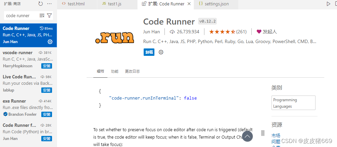Screen dimensions: 337x147
Task: Click publisher name Jun Han in header
Action: 151,32
